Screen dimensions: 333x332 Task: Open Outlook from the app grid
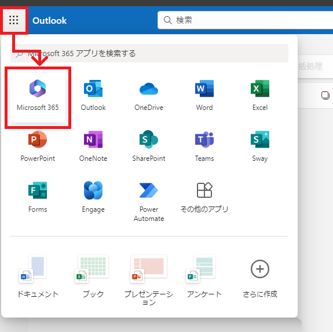[x=93, y=95]
